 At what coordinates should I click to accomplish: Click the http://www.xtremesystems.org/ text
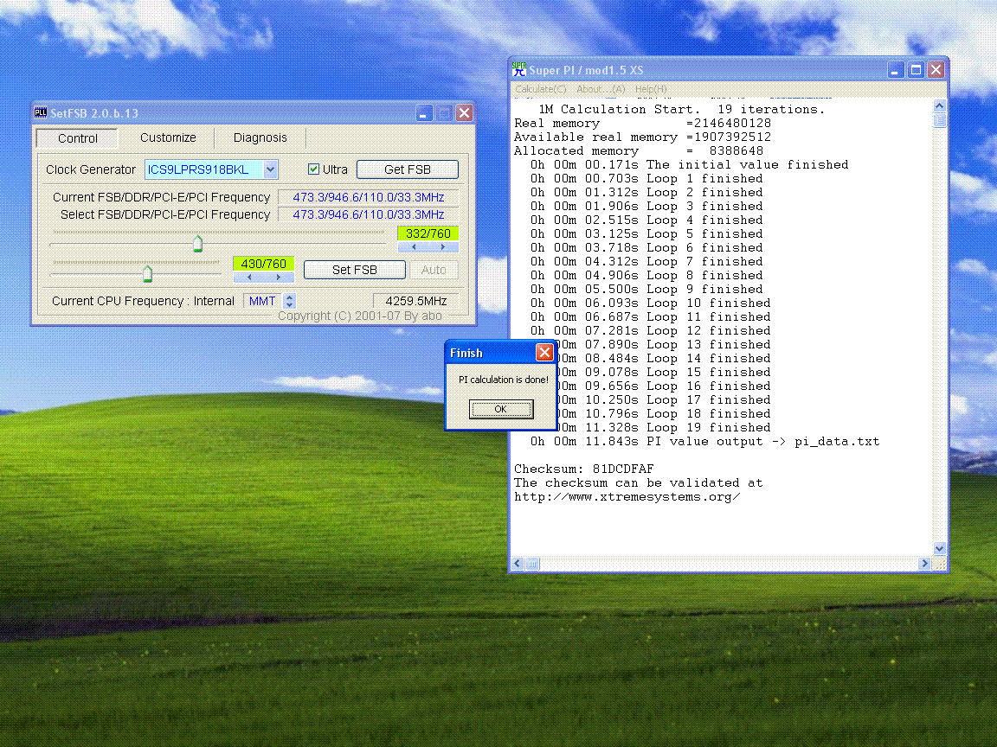pos(627,497)
